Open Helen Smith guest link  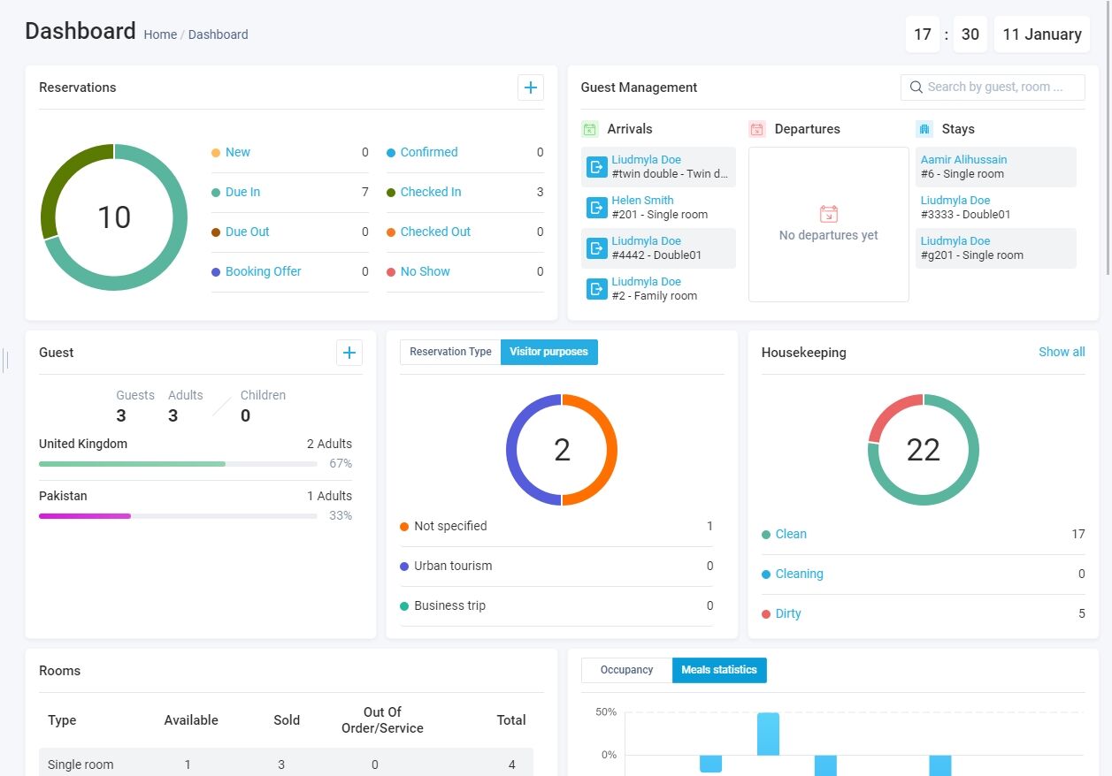pyautogui.click(x=642, y=201)
